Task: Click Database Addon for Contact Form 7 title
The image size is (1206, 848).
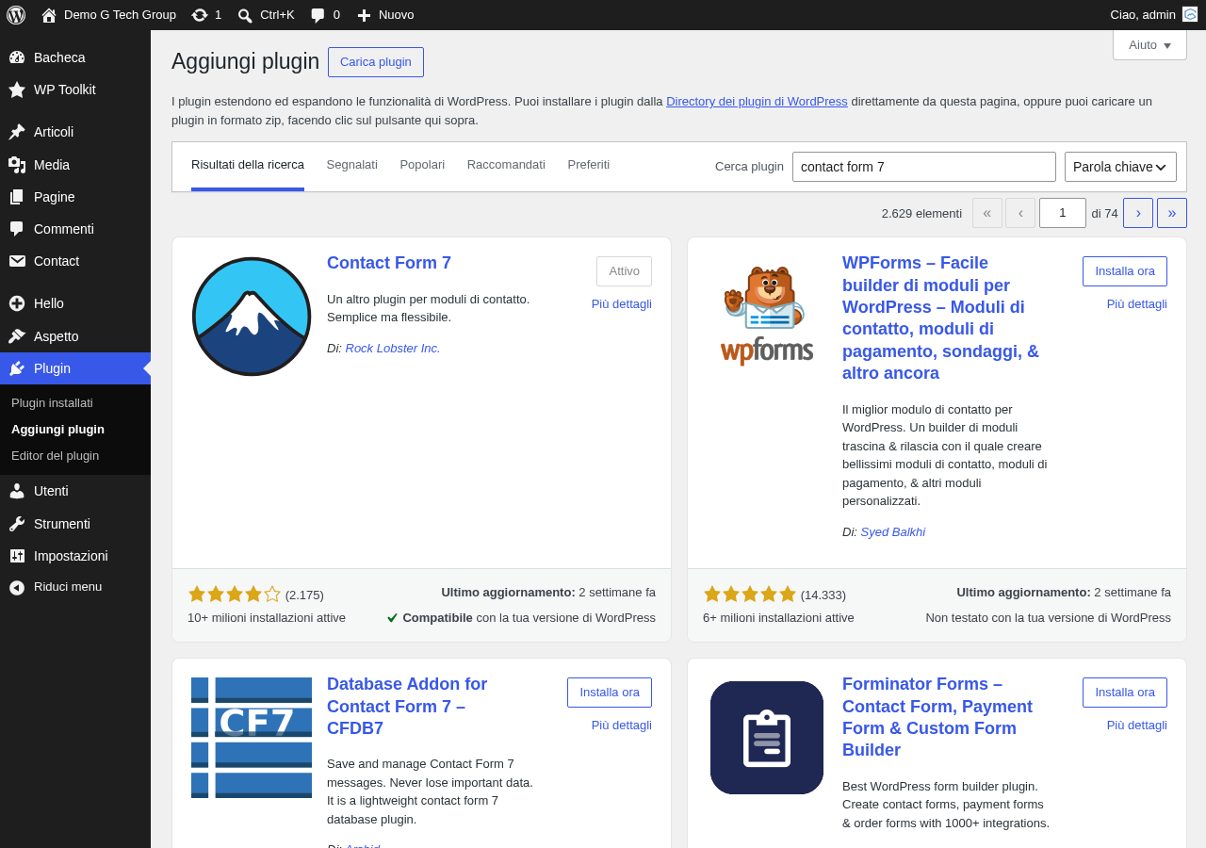Action: tap(407, 706)
